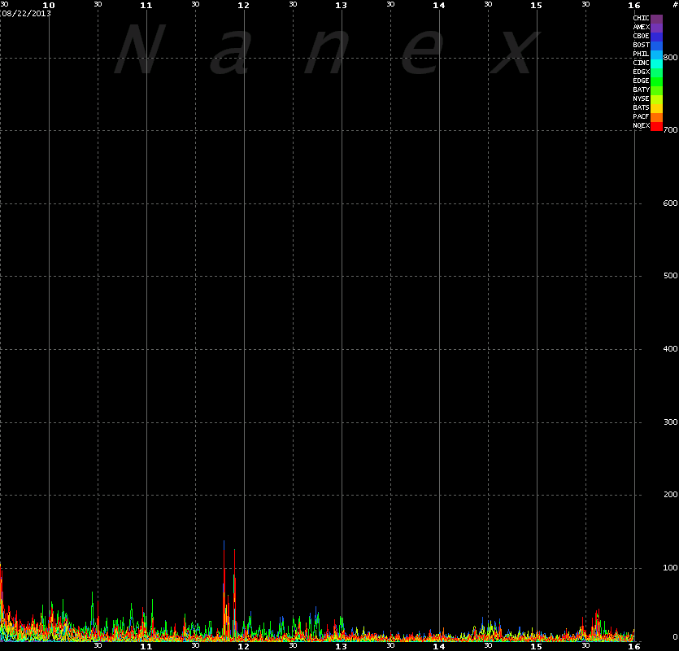The width and height of the screenshot is (679, 651).
Task: Click the 700 y-axis value
Action: 670,130
